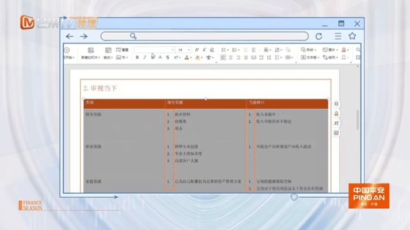Toggle Italic formatting
The image size is (410, 230).
click(145, 57)
